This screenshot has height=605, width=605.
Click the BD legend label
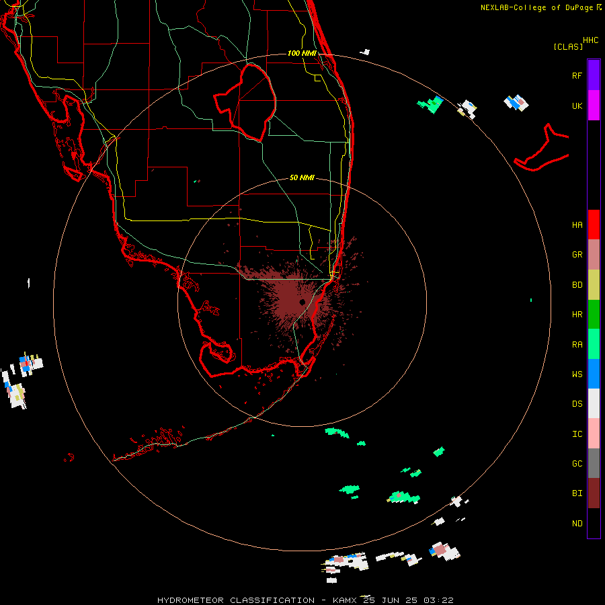pos(577,285)
